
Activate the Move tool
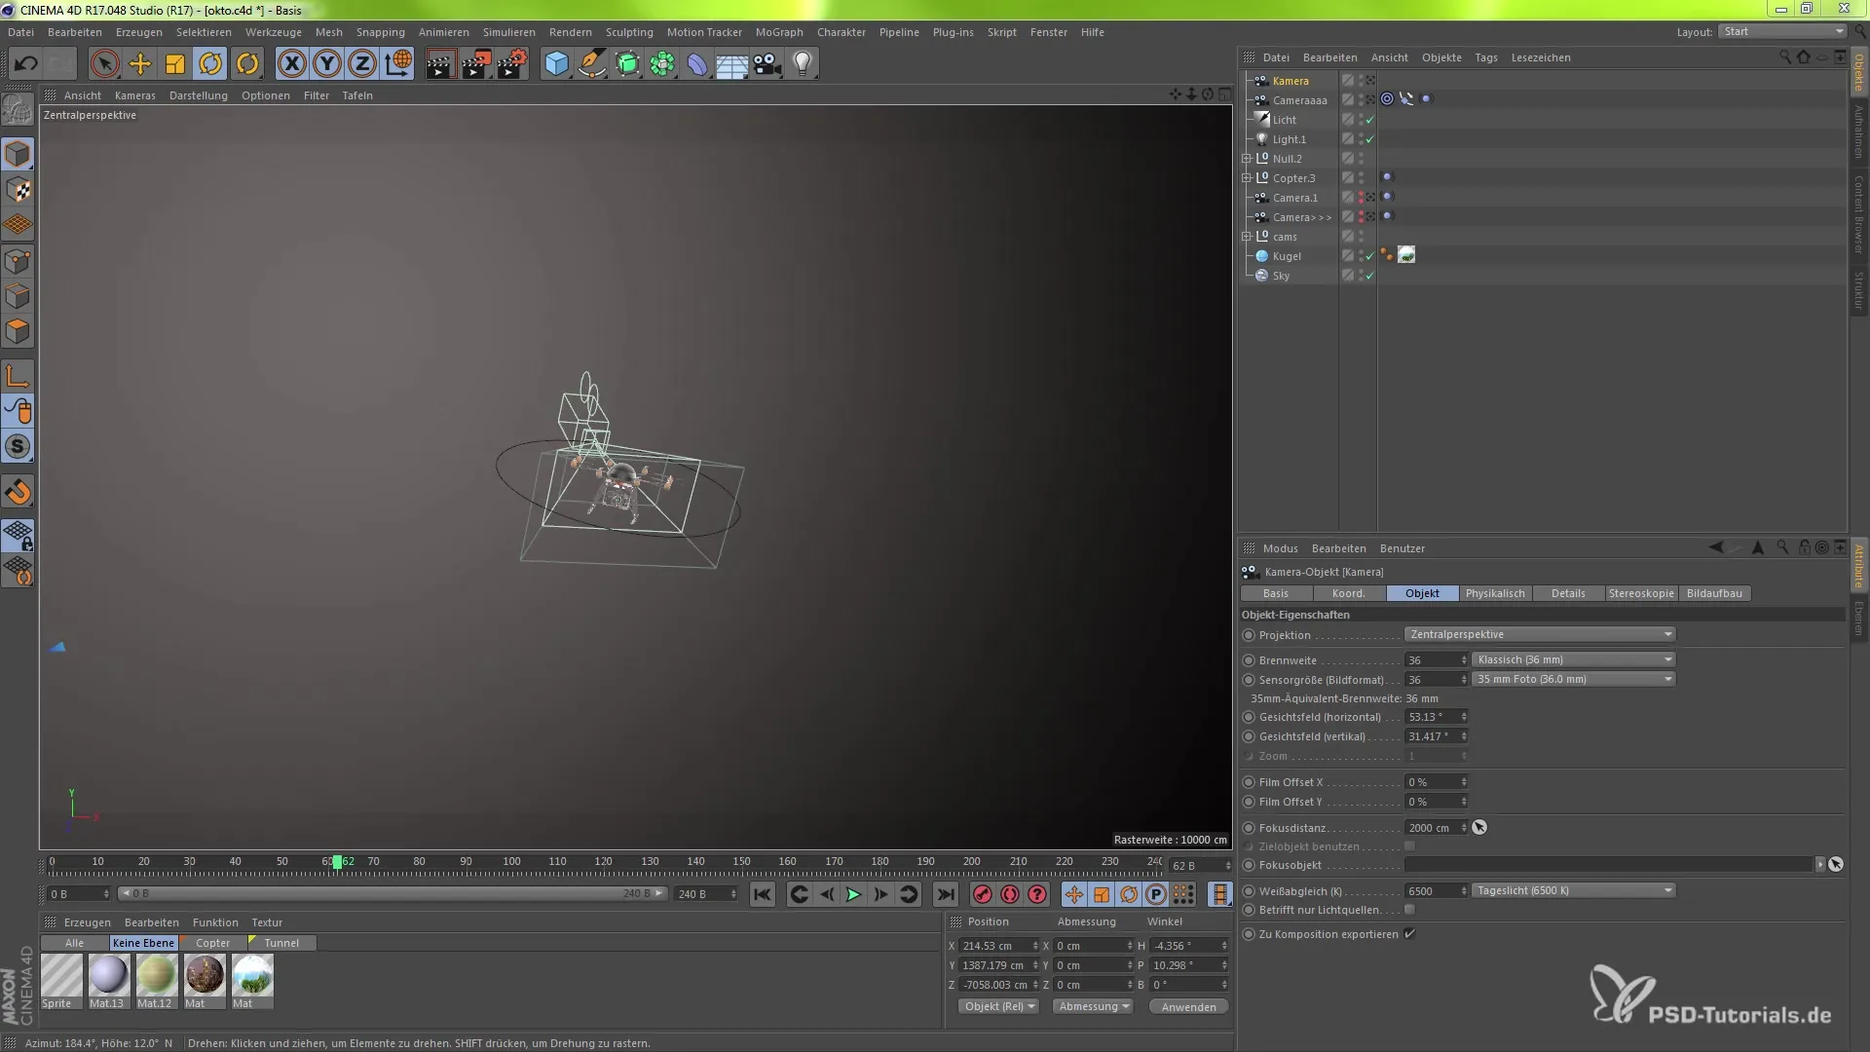(x=140, y=64)
